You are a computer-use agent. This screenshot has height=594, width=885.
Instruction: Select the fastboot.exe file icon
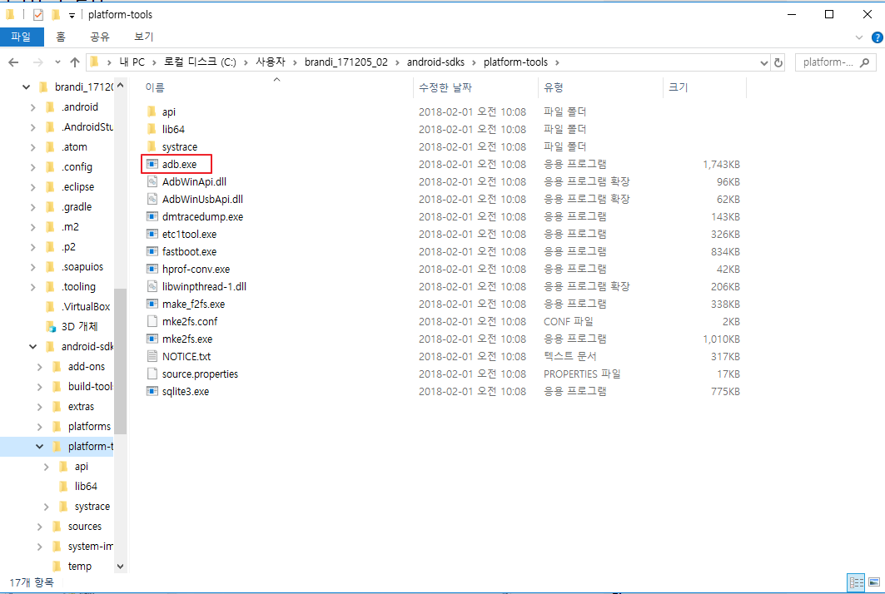point(152,251)
